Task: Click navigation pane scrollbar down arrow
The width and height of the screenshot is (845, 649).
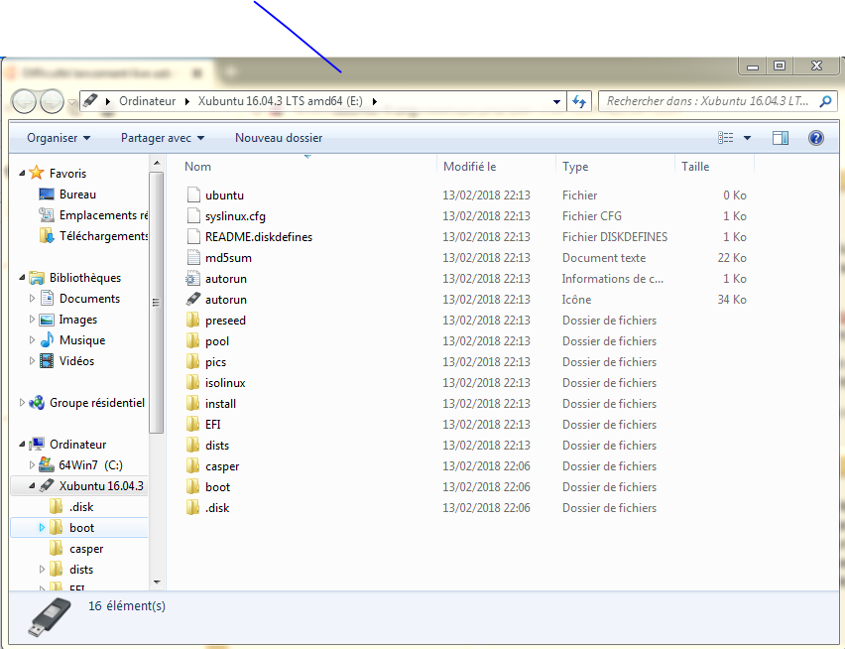Action: 157,583
